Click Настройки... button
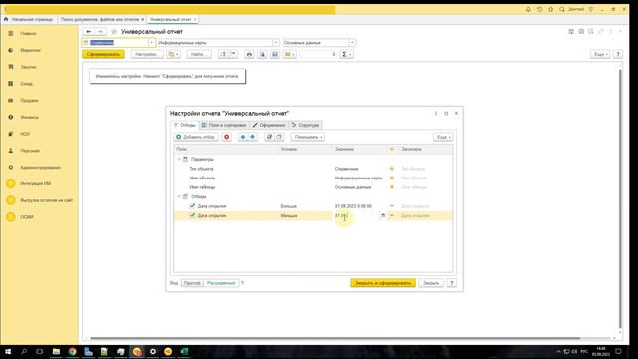This screenshot has height=359, width=638. [x=147, y=54]
